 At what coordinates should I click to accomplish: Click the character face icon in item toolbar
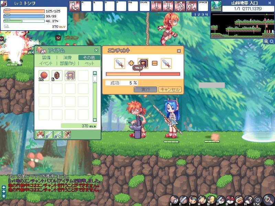tap(40, 135)
